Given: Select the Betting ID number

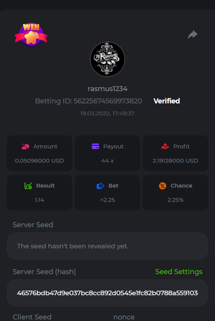Looking at the screenshot, I should [108, 101].
